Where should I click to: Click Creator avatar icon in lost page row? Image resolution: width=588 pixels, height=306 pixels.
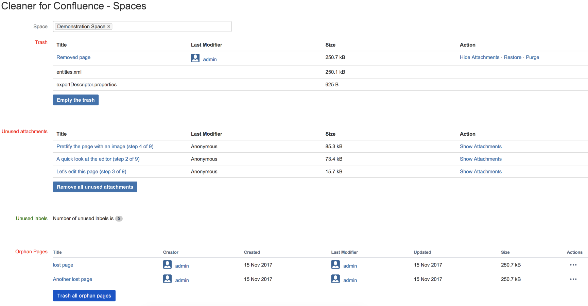[167, 265]
